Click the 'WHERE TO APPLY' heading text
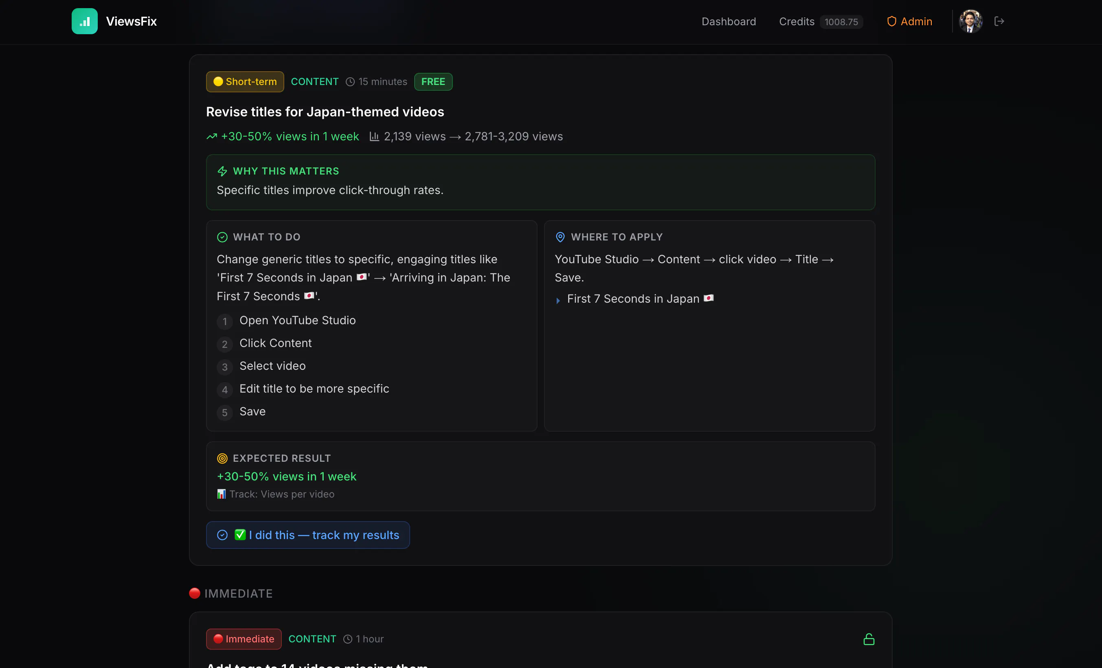 [617, 237]
